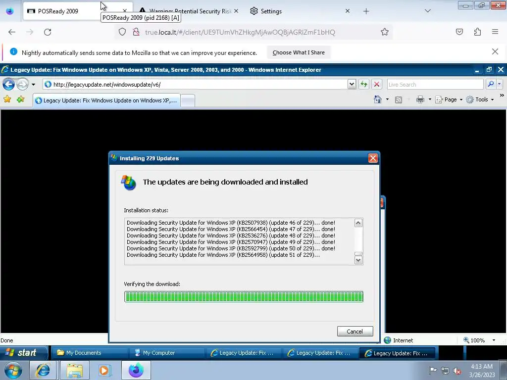The height and width of the screenshot is (380, 507).
Task: Open the list all tabs chevron
Action: pos(427,11)
